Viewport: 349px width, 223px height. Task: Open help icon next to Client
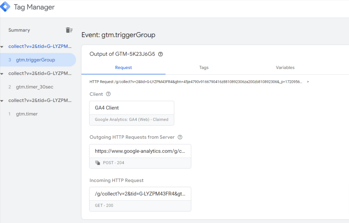click(108, 94)
